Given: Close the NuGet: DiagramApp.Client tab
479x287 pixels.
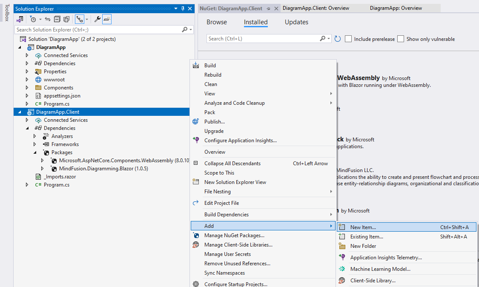Looking at the screenshot, I should tap(276, 9).
